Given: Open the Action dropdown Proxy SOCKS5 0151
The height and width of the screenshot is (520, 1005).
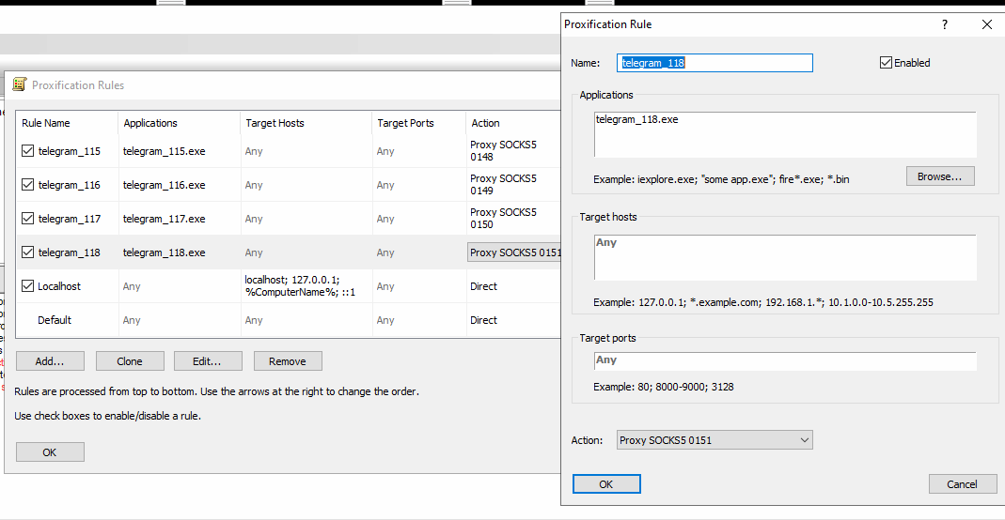Looking at the screenshot, I should (x=714, y=440).
